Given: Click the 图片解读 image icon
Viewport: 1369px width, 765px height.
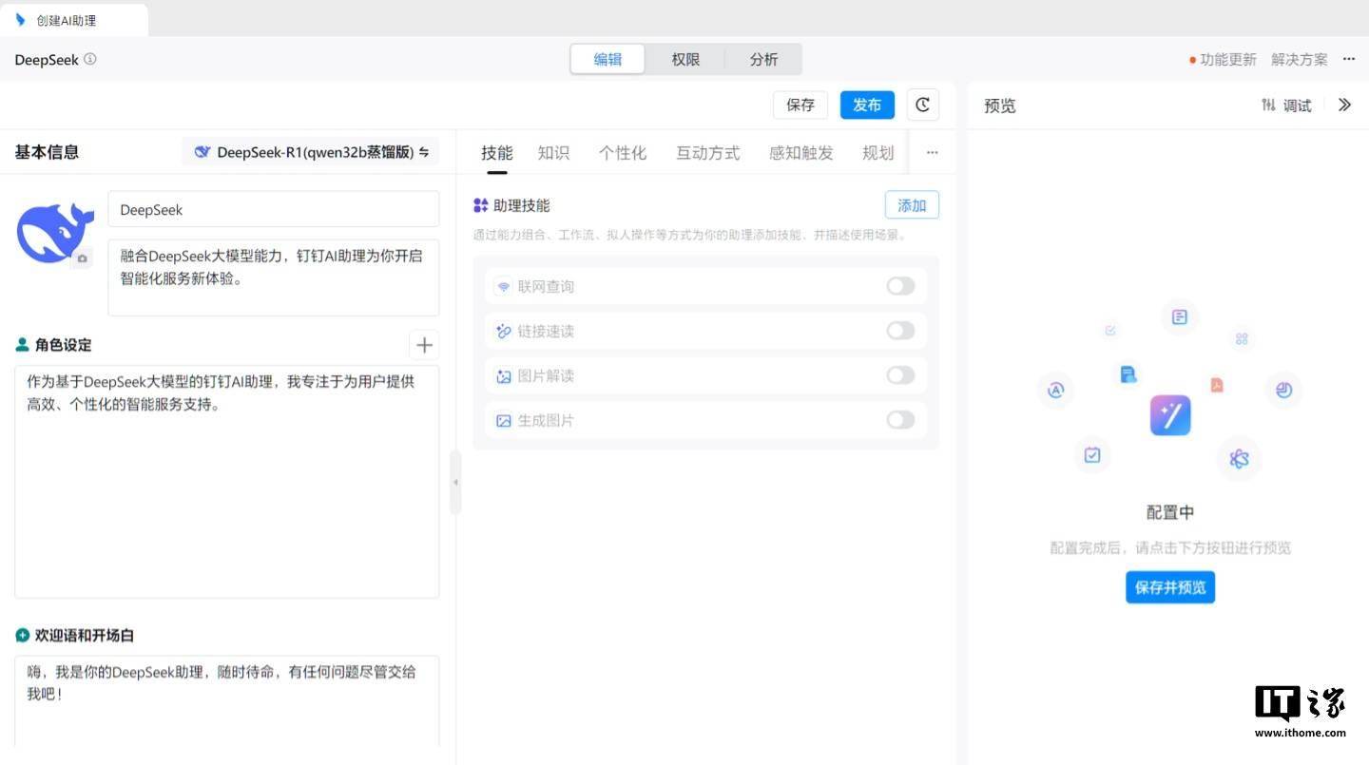Looking at the screenshot, I should click(504, 375).
